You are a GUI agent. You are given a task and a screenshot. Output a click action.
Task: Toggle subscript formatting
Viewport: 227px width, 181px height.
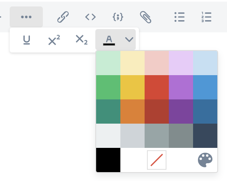click(x=82, y=40)
